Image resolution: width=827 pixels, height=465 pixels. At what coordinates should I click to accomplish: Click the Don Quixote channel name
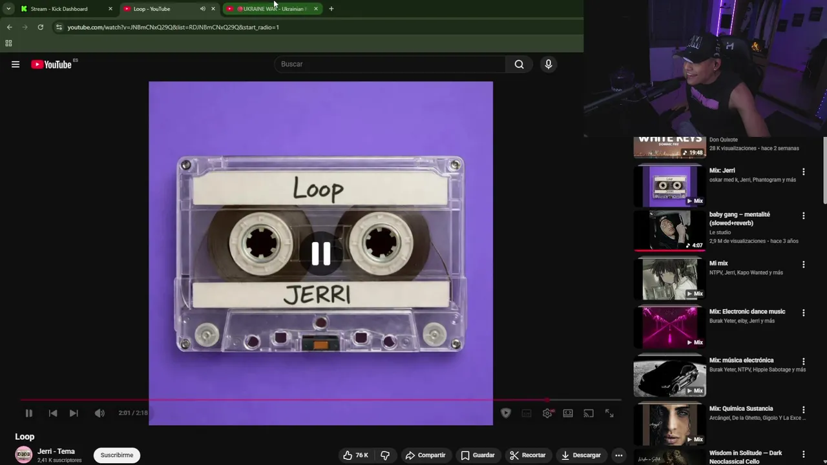724,139
